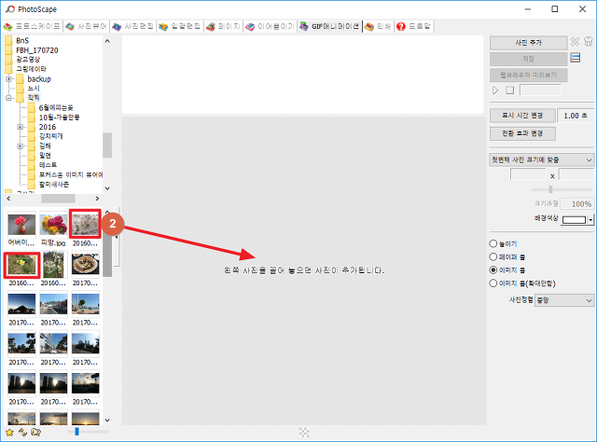Screen dimensions: 597x442
Task: Select the 늘이기 radio button
Action: 493,243
